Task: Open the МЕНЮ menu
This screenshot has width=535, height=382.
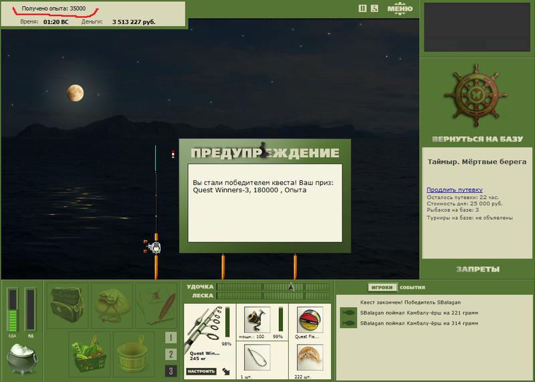Action: [x=400, y=9]
